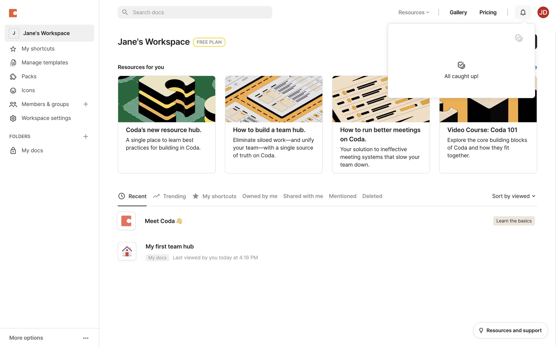The image size is (556, 347).
Task: Click plus next to Members & groups
Action: coord(86,104)
